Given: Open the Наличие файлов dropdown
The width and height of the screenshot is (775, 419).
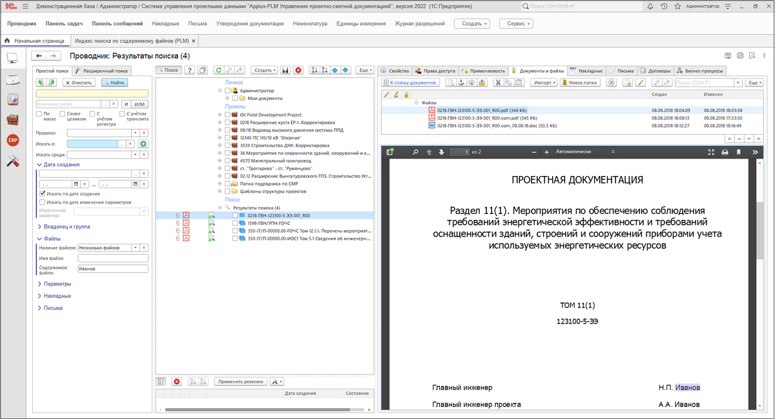Looking at the screenshot, I should click(x=135, y=248).
